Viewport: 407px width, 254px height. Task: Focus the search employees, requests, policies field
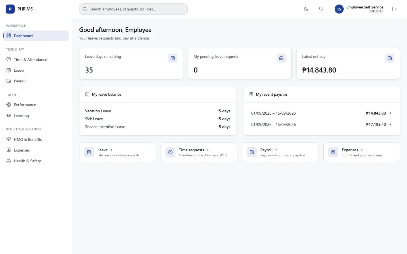click(x=133, y=9)
